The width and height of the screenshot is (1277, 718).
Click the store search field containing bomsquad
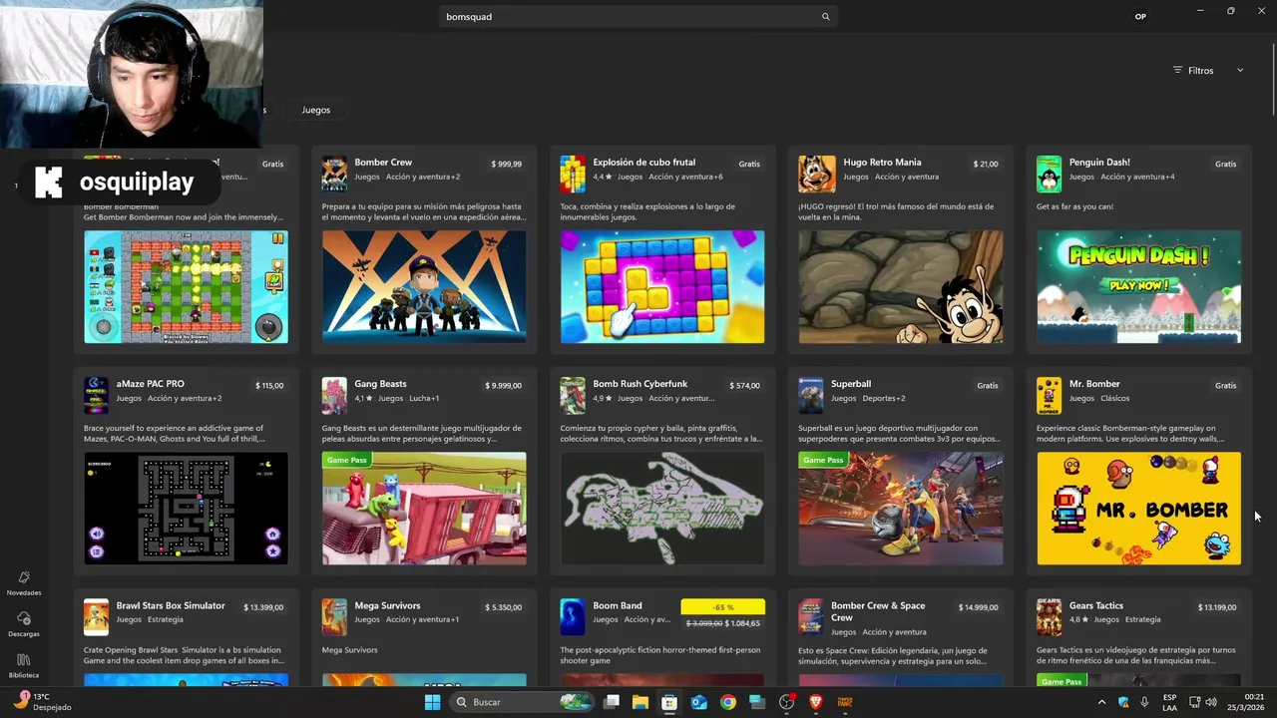[637, 17]
